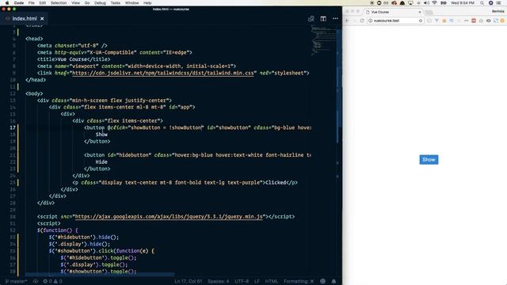Screen dimensions: 507x285
Task: Open the Debug menu
Action: point(100,3)
